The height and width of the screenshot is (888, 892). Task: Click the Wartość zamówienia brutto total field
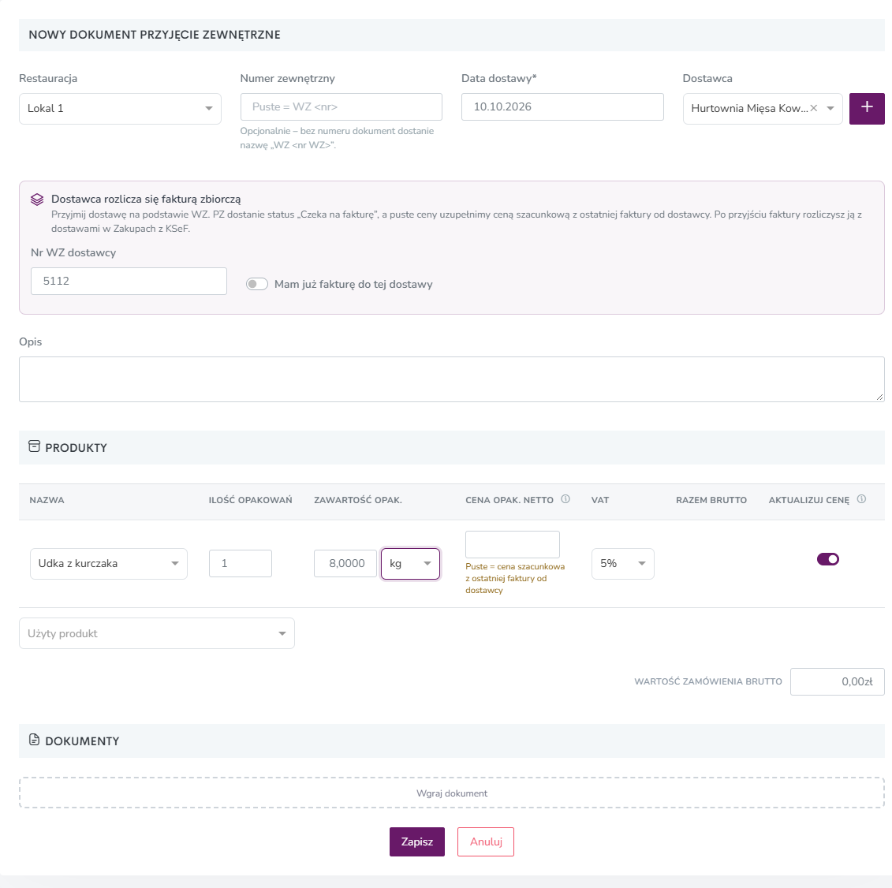pos(838,681)
